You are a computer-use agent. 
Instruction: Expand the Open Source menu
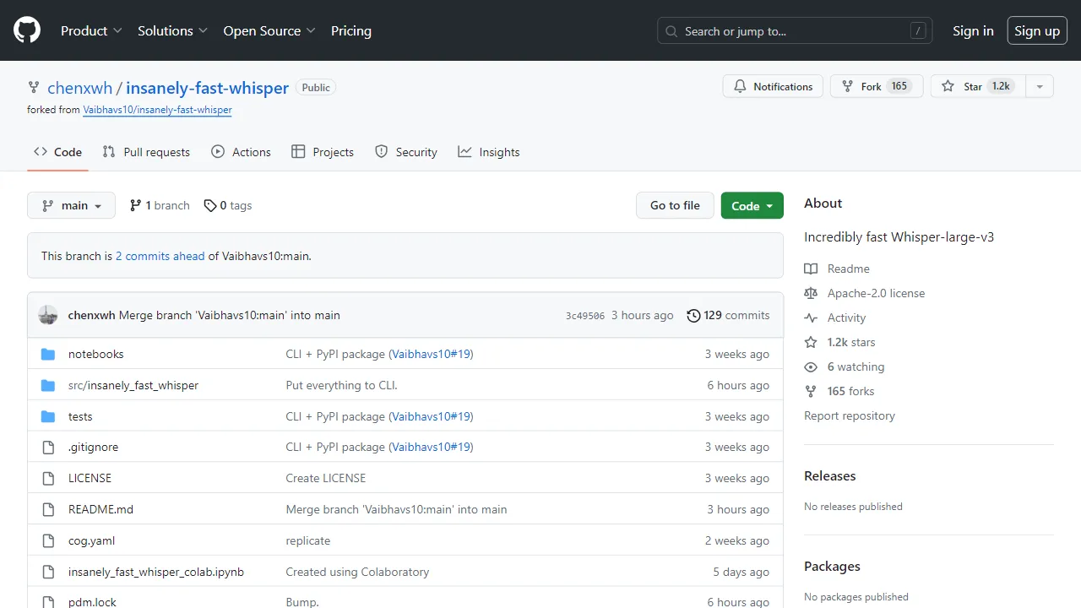point(269,30)
